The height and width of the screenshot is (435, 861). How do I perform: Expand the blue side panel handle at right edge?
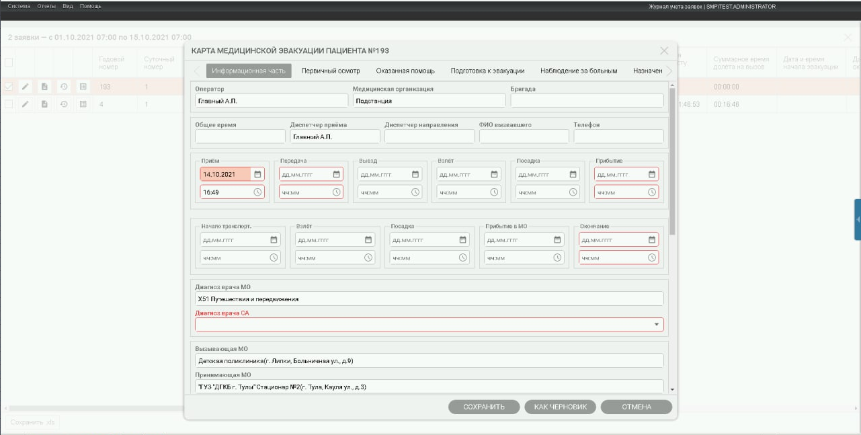click(x=858, y=219)
